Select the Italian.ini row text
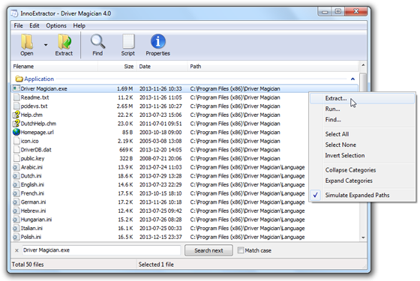 pyautogui.click(x=31, y=229)
